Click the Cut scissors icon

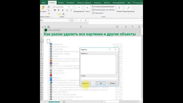pos(49,7)
